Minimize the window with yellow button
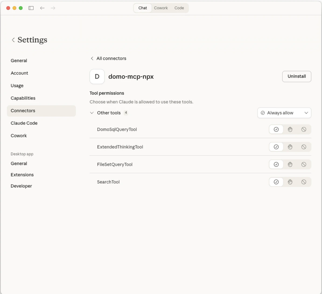 [14, 8]
